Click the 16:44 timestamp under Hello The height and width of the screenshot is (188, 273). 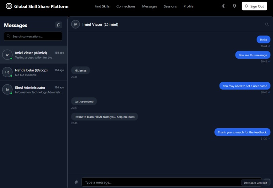click(264, 46)
